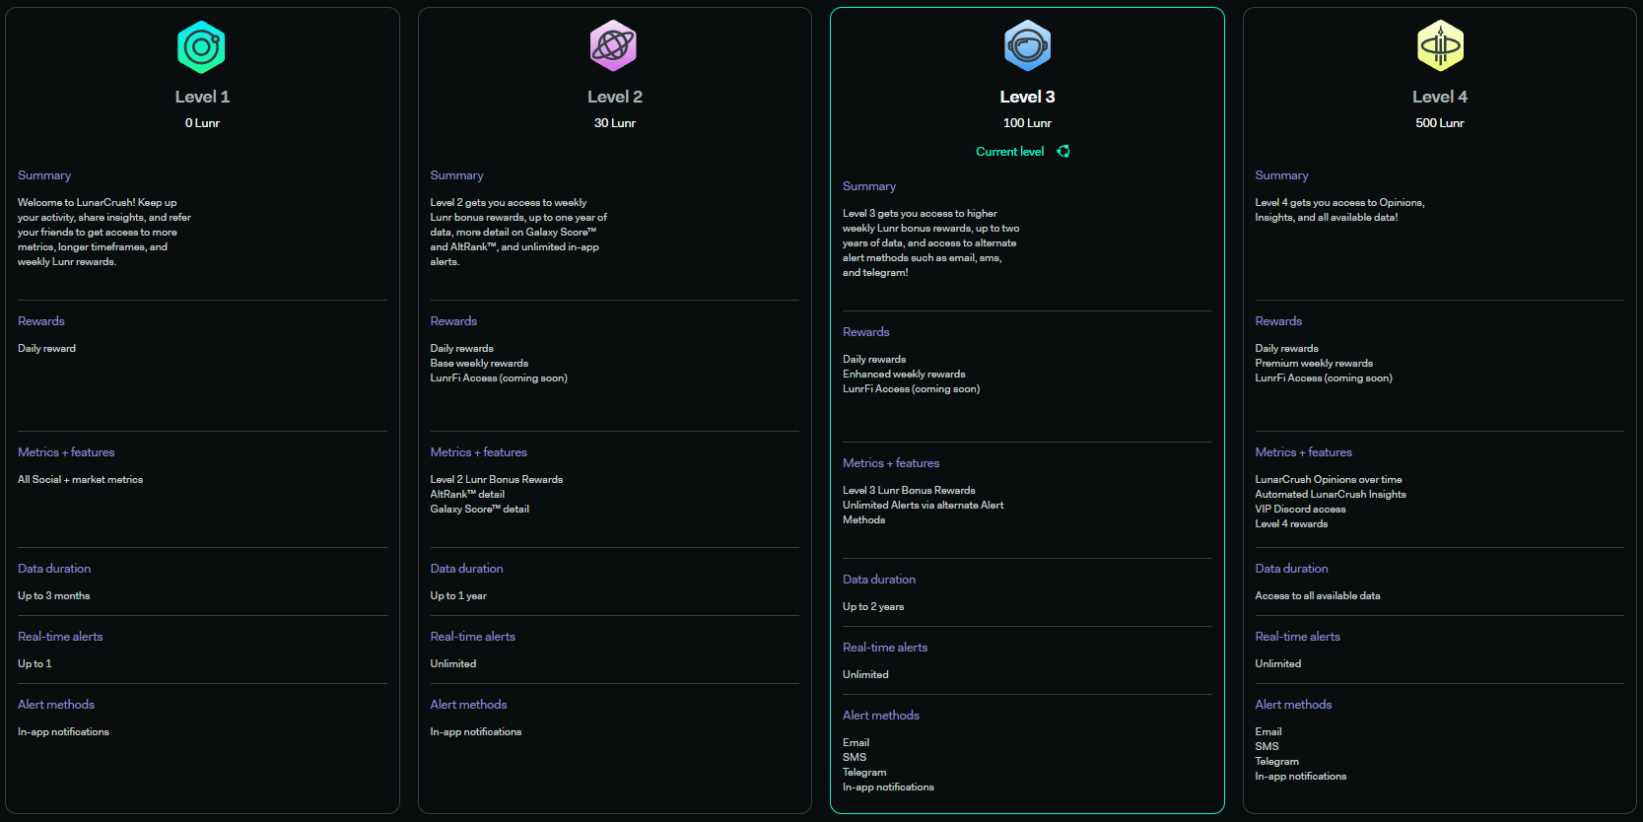Click "LunrFi Access (coming soon)" in Level 3

[911, 389]
